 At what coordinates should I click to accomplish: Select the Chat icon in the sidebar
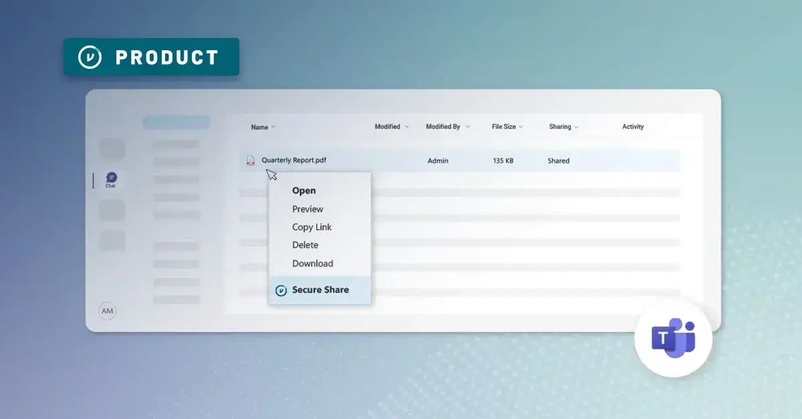pyautogui.click(x=110, y=178)
